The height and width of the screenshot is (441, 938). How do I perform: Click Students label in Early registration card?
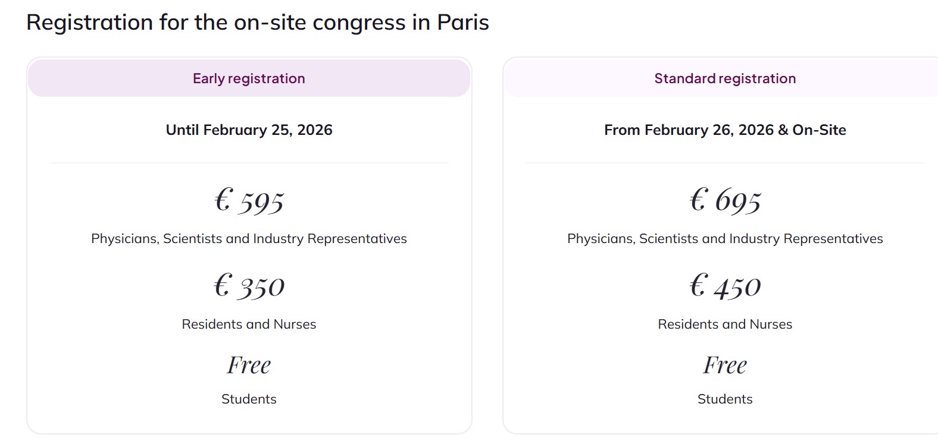tap(249, 399)
